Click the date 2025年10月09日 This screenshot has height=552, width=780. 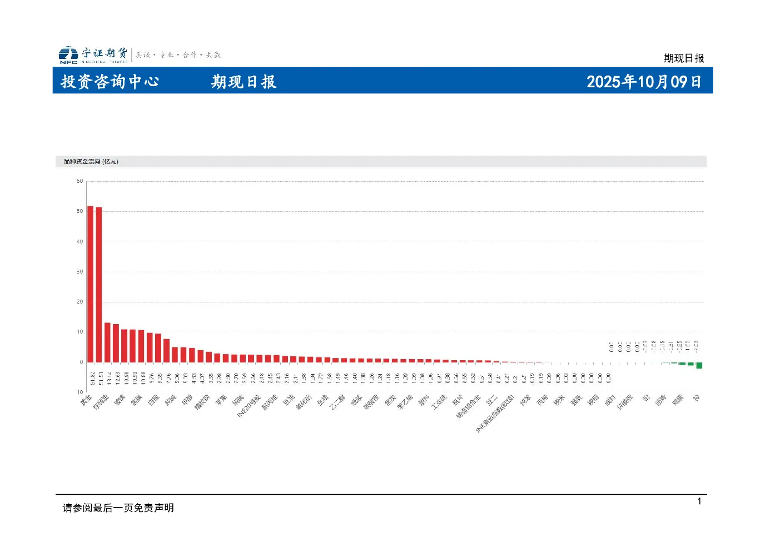click(x=644, y=82)
